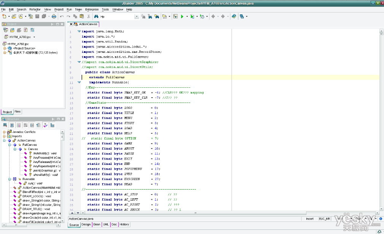Open the File menu
Viewport: 384px width, 234px height.
tap(3, 9)
